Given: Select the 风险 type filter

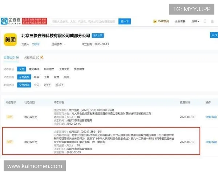Looking at the screenshot, I should (x=66, y=77).
